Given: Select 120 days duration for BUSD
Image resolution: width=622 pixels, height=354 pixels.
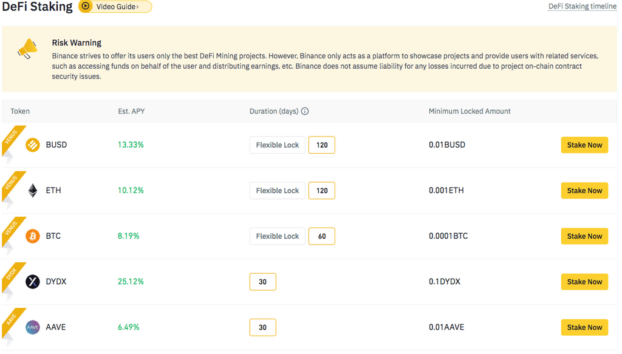Looking at the screenshot, I should [322, 145].
